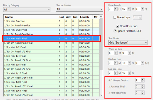Sort list by Name column header

click(31, 17)
